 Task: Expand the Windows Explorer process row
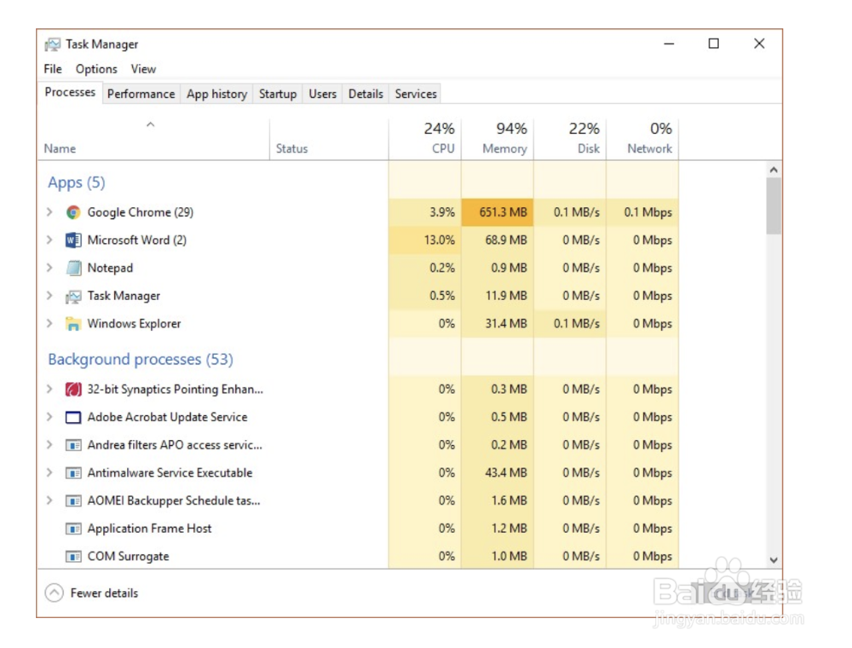coord(49,323)
